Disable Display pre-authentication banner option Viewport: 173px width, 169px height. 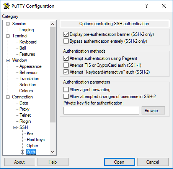point(66,34)
